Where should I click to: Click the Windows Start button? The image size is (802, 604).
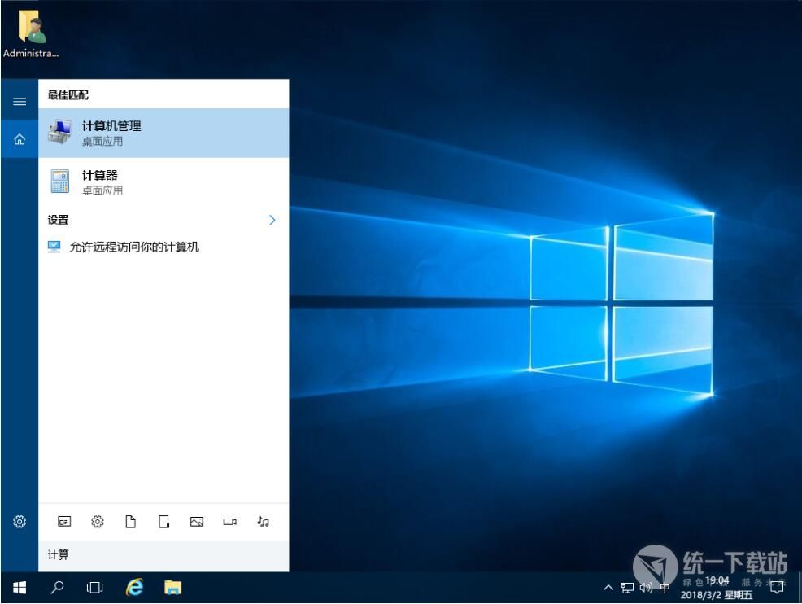click(x=20, y=588)
